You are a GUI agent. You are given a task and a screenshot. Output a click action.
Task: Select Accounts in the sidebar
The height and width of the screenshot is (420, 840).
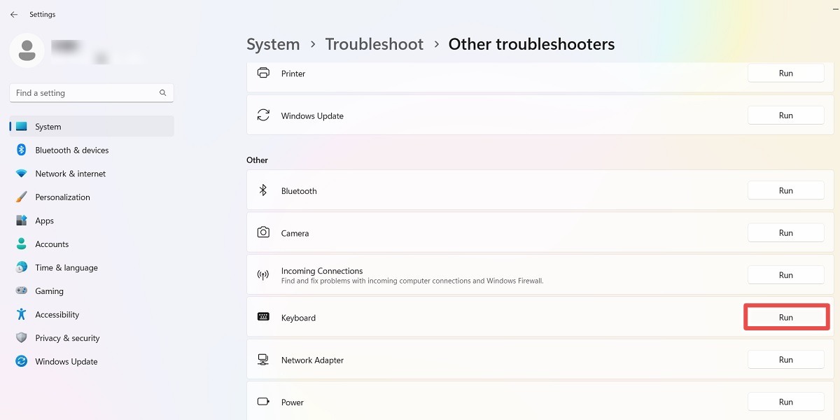[51, 244]
